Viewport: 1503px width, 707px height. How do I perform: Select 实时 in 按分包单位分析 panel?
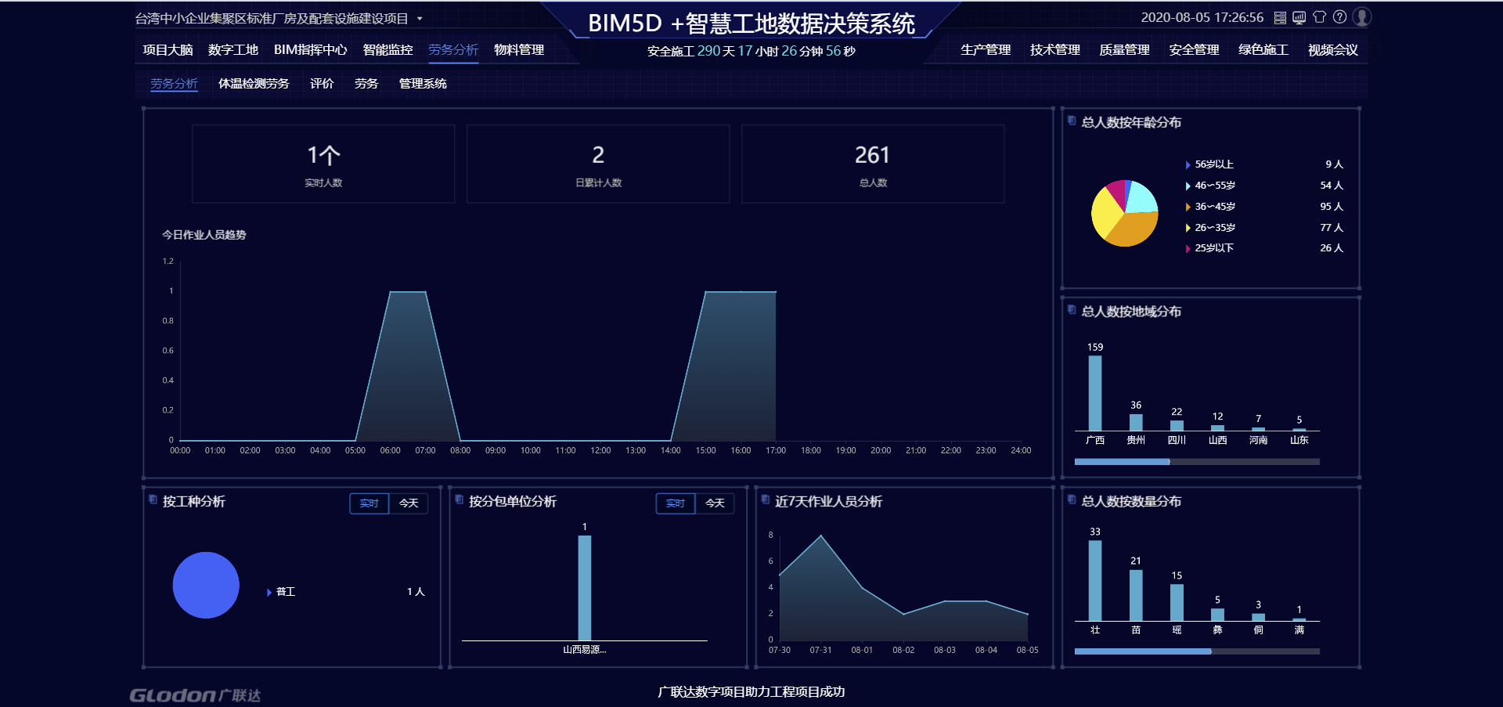click(x=676, y=503)
